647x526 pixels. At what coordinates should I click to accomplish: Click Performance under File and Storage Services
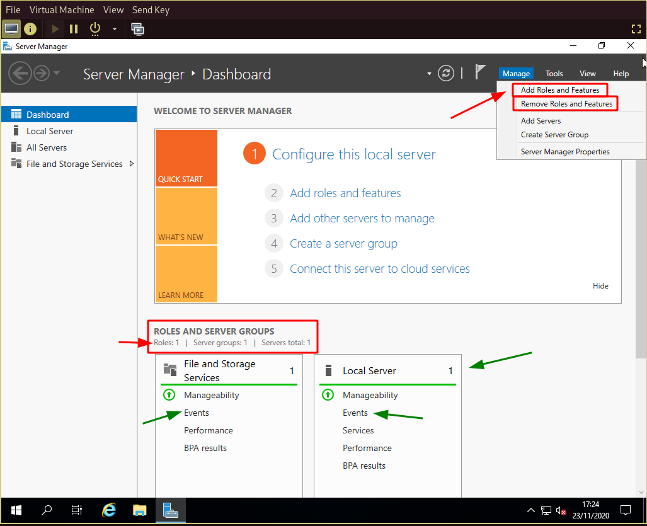click(x=209, y=431)
